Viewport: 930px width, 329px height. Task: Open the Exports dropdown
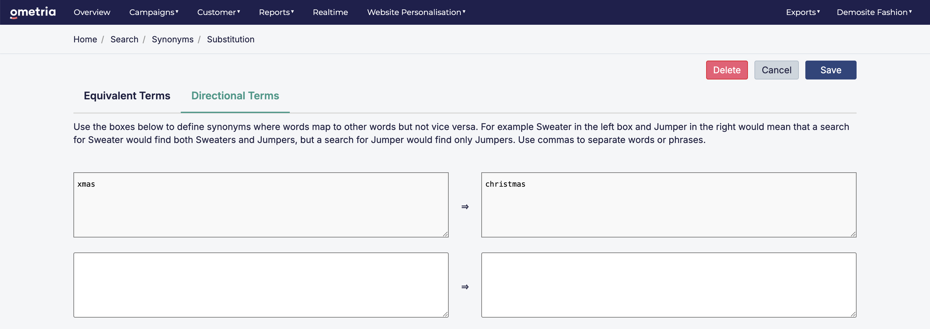802,12
